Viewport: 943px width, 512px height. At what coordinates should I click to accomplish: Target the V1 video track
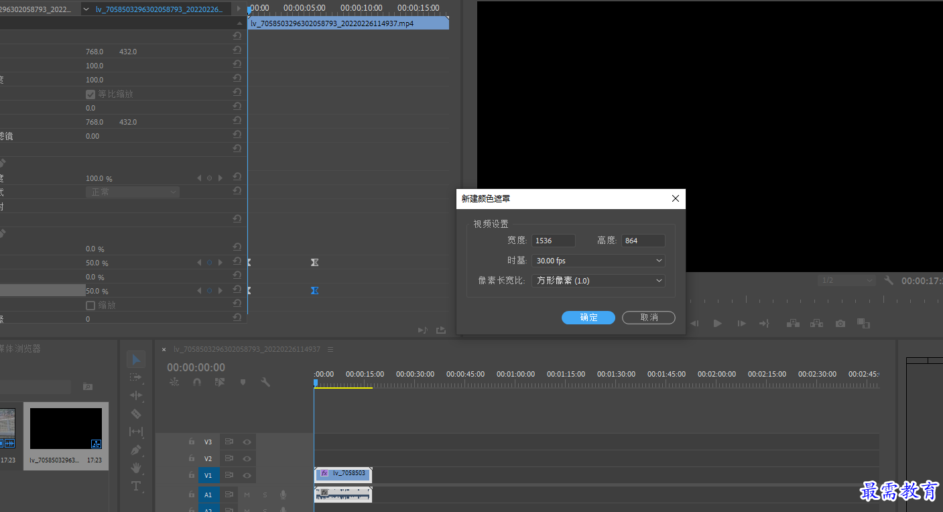pos(208,475)
